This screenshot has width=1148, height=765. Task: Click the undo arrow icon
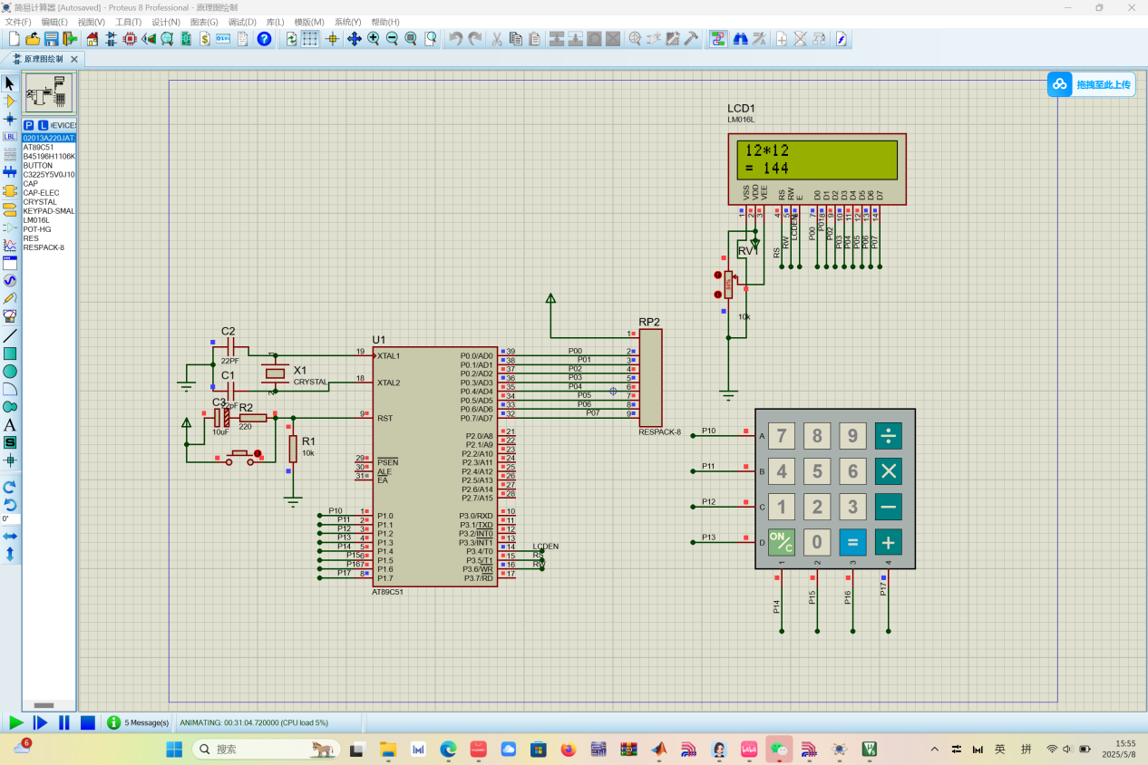click(455, 39)
